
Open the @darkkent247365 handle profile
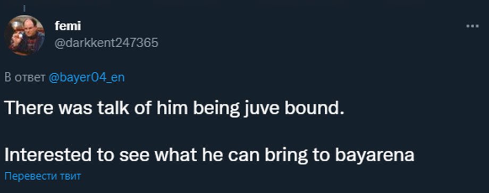pyautogui.click(x=106, y=43)
